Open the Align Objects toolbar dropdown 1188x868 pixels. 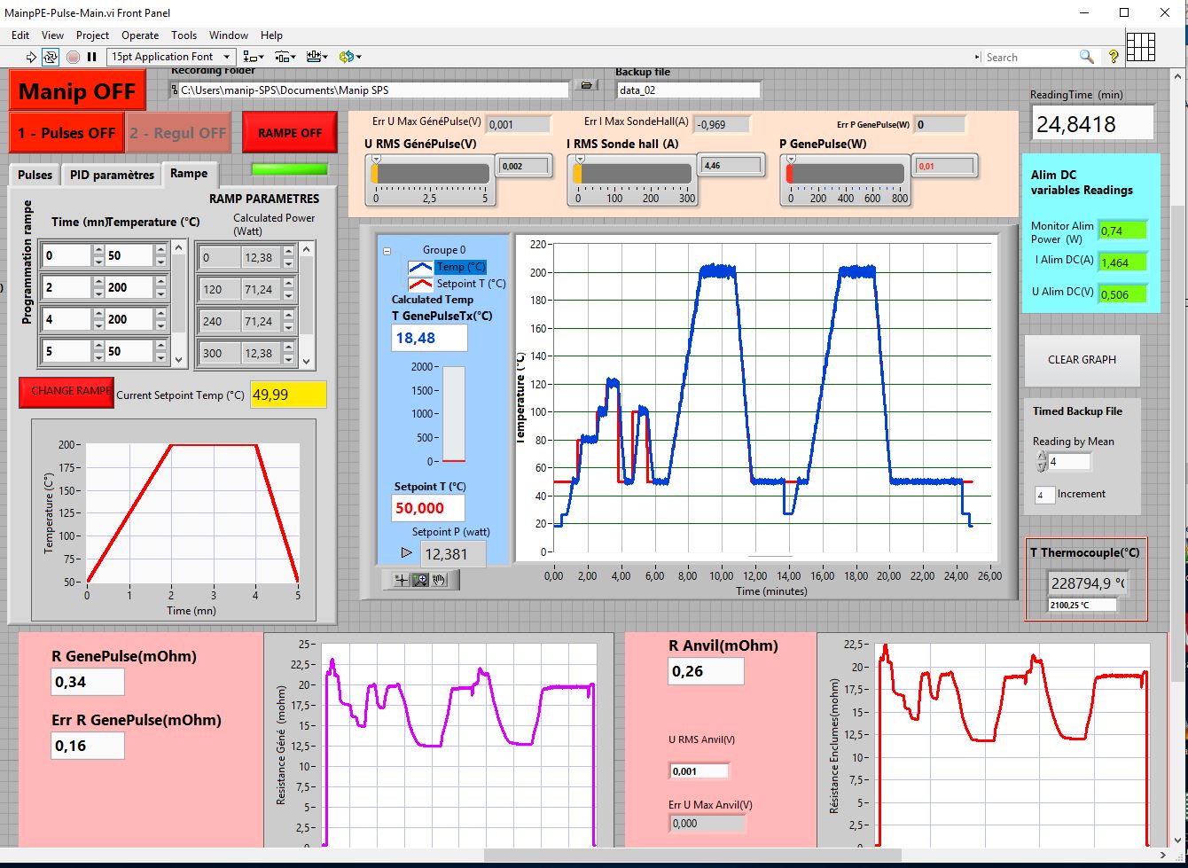pyautogui.click(x=254, y=57)
